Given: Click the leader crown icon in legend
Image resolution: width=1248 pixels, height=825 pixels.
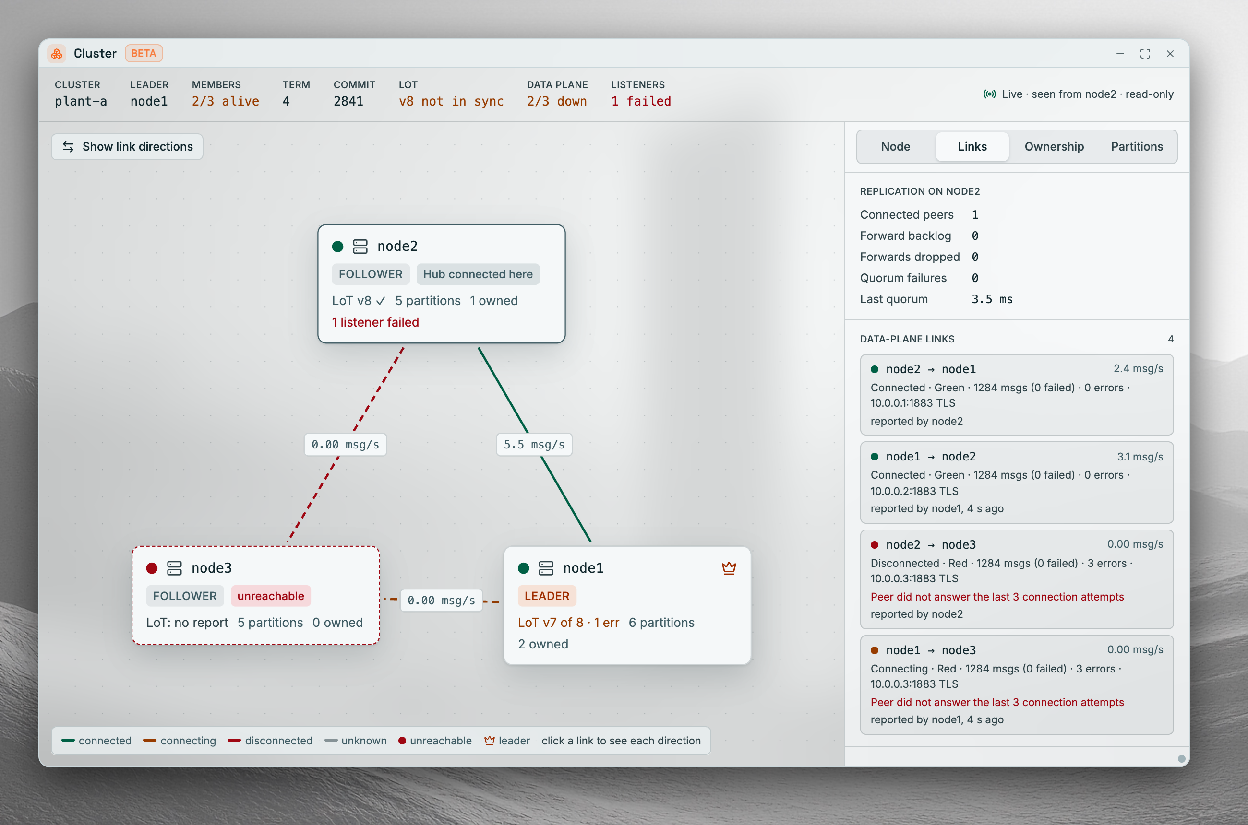Looking at the screenshot, I should (490, 741).
